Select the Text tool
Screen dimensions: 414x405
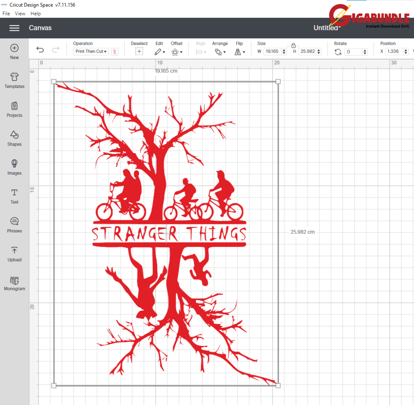point(15,196)
